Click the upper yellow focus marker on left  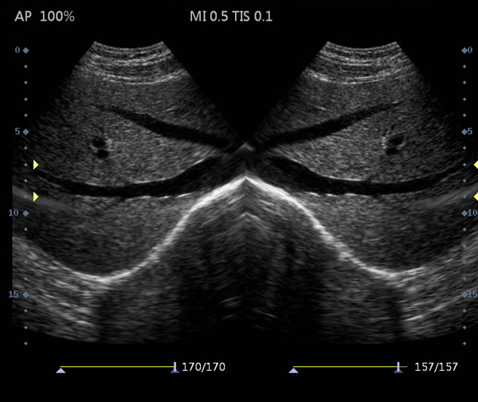coord(35,165)
